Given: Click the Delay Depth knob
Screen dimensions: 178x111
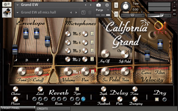Looking at the screenshot, I should click(103, 89).
